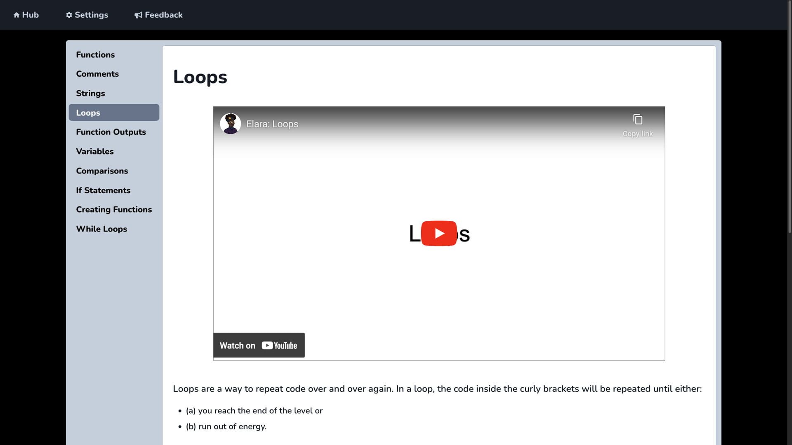
Task: Go to If Statements lesson
Action: coord(103,190)
